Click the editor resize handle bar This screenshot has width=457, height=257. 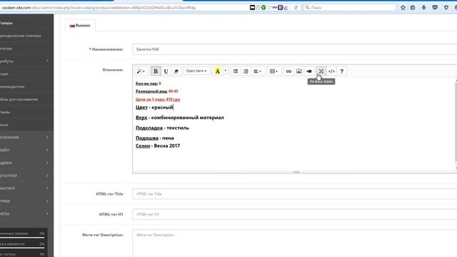296,172
